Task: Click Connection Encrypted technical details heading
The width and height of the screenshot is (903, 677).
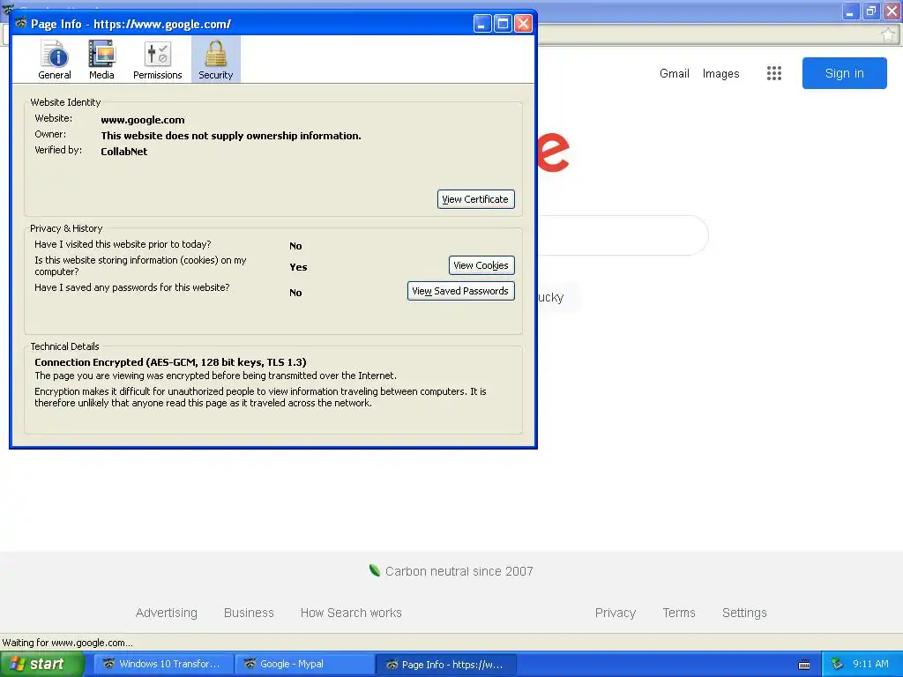Action: coord(170,362)
